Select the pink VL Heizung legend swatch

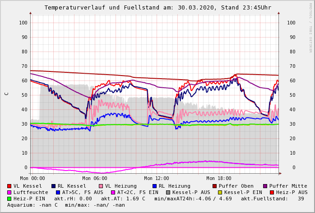(x=101, y=186)
